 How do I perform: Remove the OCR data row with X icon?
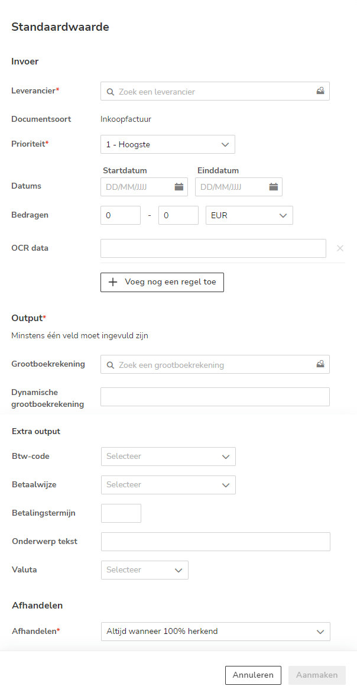point(340,248)
